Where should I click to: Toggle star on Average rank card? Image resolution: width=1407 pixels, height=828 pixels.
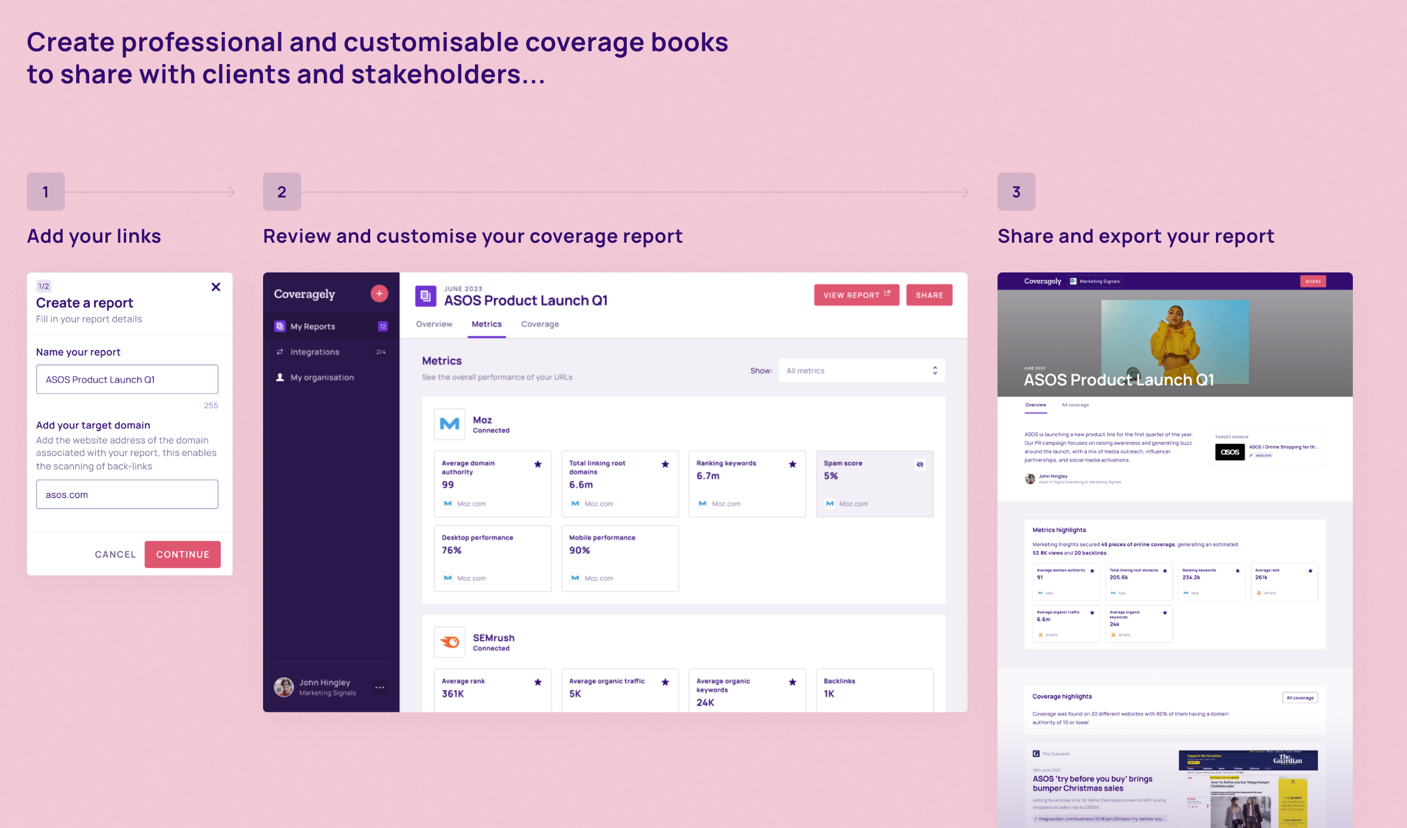click(x=538, y=682)
